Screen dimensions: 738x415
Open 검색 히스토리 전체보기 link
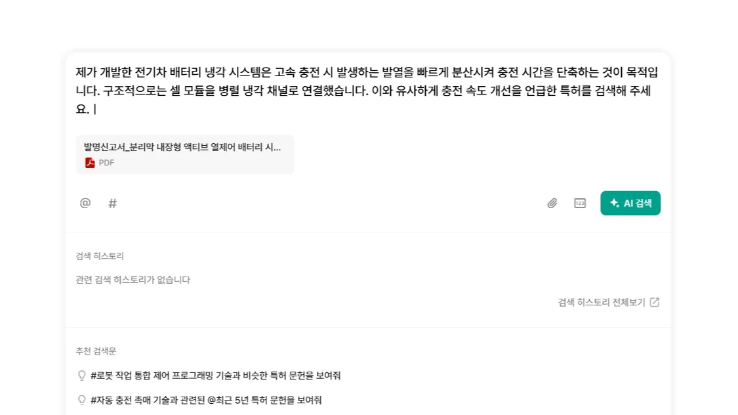pyautogui.click(x=602, y=302)
